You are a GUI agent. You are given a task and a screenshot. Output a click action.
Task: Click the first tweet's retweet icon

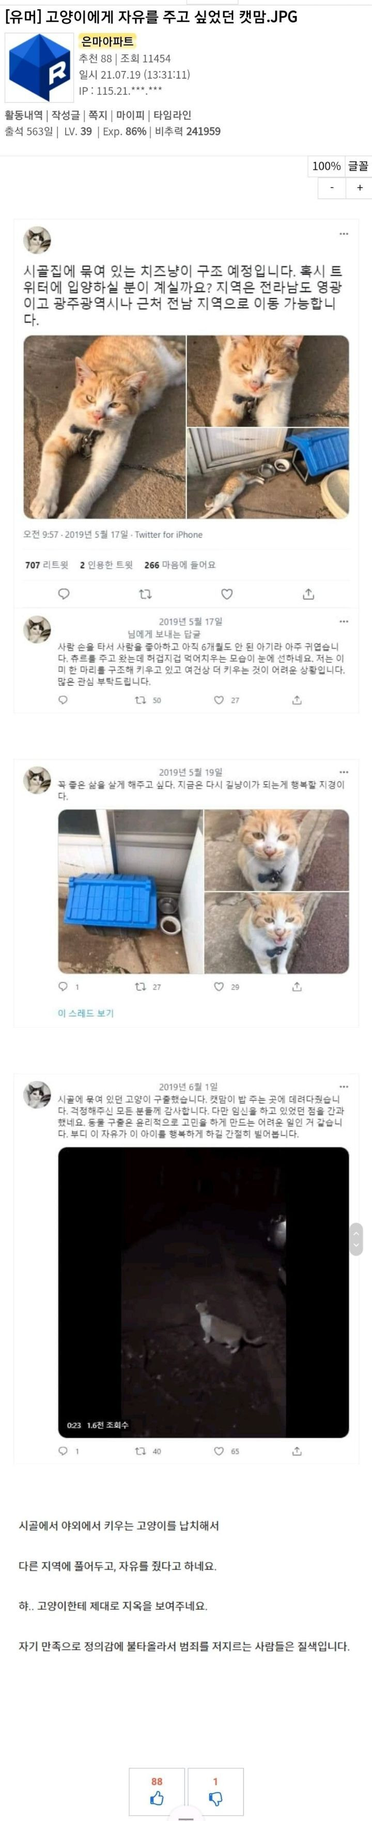coord(145,594)
